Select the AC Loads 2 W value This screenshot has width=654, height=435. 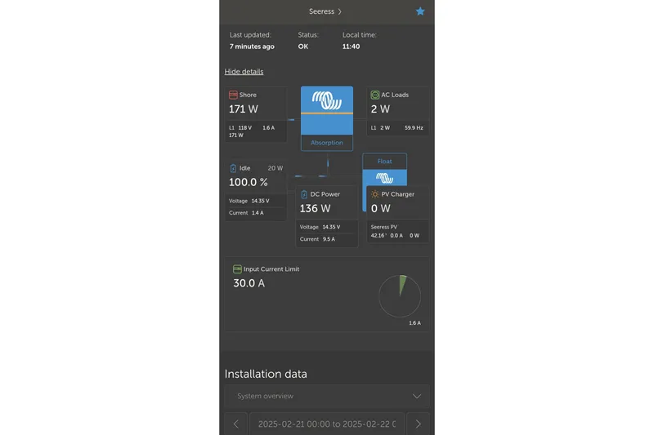point(380,109)
